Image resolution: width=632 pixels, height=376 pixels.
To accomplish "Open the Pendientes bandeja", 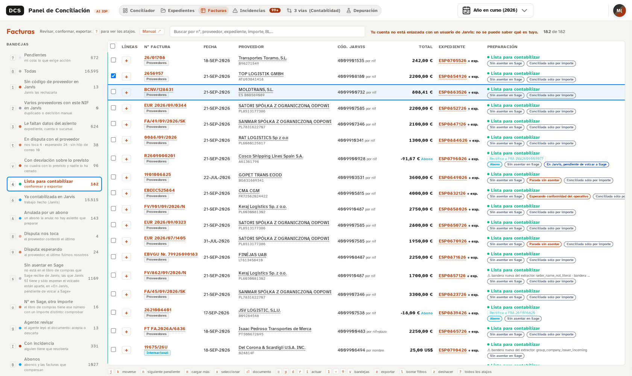I will [54, 58].
